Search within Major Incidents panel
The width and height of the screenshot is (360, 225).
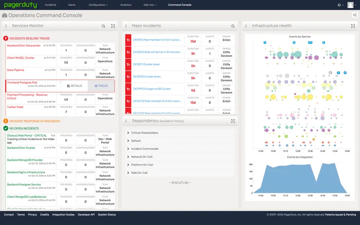click(233, 26)
